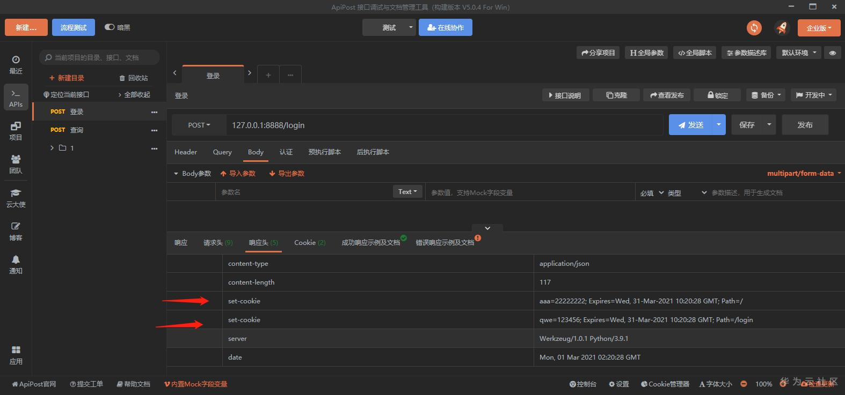Open the 项目 project sidebar icon

pyautogui.click(x=16, y=131)
